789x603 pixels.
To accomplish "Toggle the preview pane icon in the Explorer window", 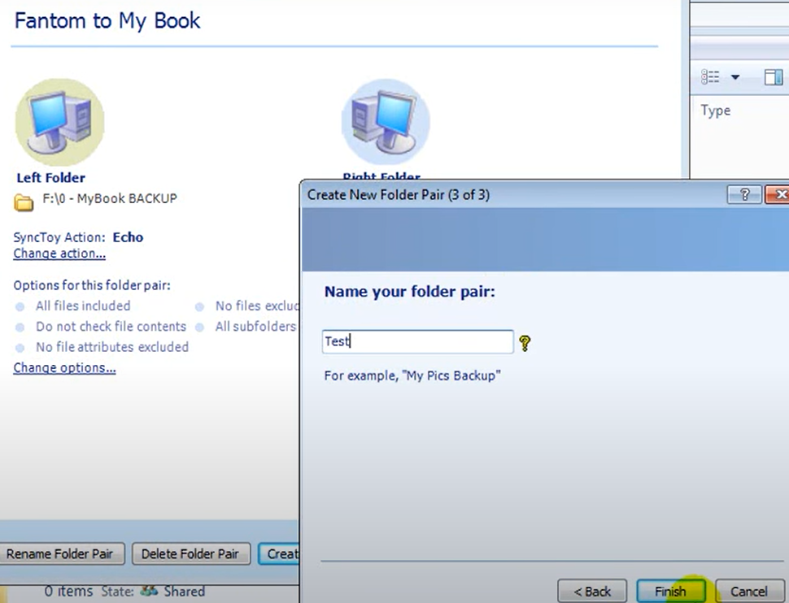I will pyautogui.click(x=774, y=77).
